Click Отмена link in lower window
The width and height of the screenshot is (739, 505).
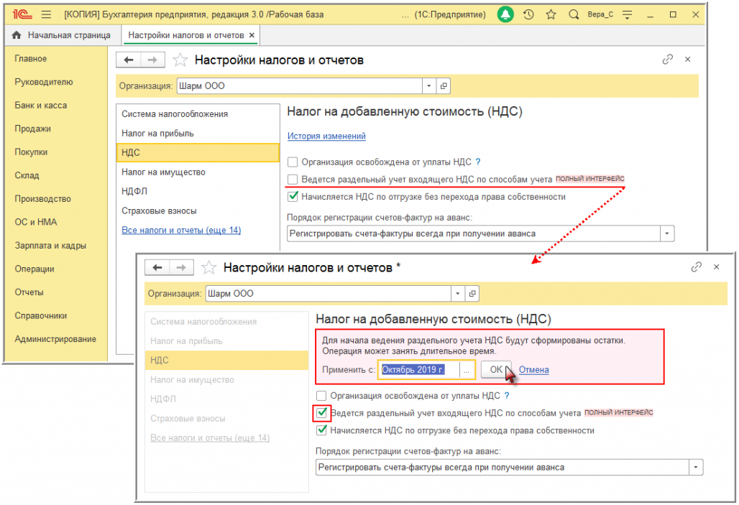point(533,370)
